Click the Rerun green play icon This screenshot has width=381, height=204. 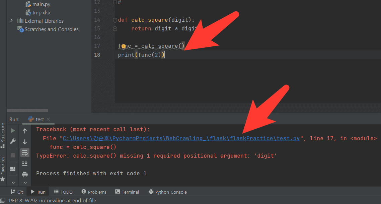(13, 131)
